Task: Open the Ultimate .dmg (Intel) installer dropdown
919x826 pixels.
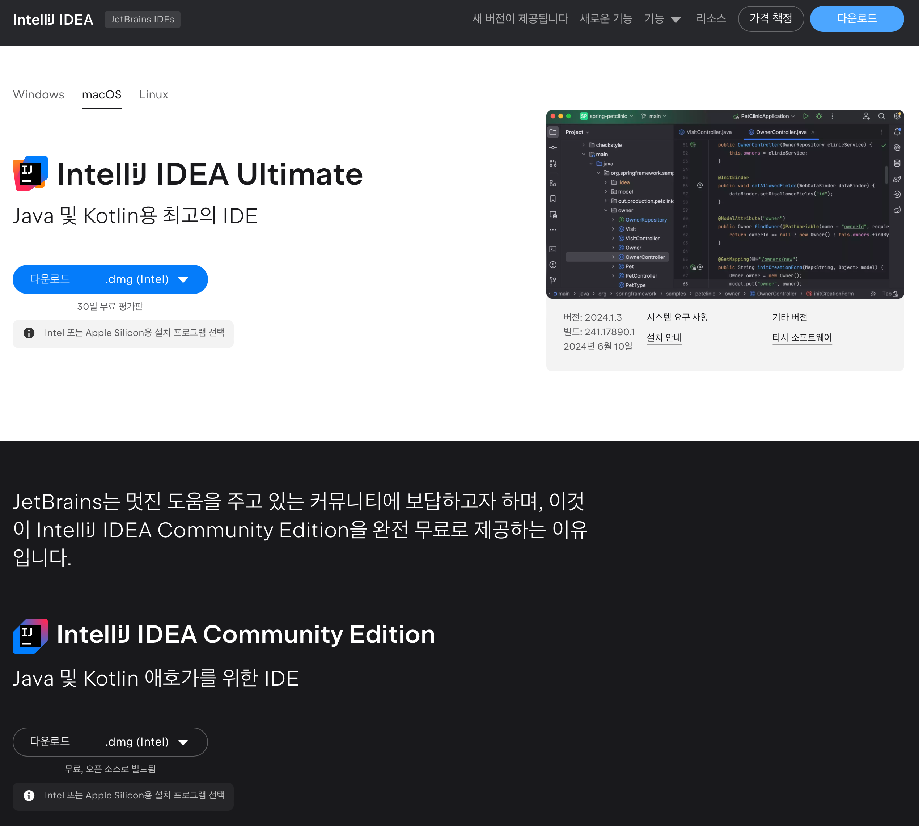Action: pyautogui.click(x=148, y=279)
